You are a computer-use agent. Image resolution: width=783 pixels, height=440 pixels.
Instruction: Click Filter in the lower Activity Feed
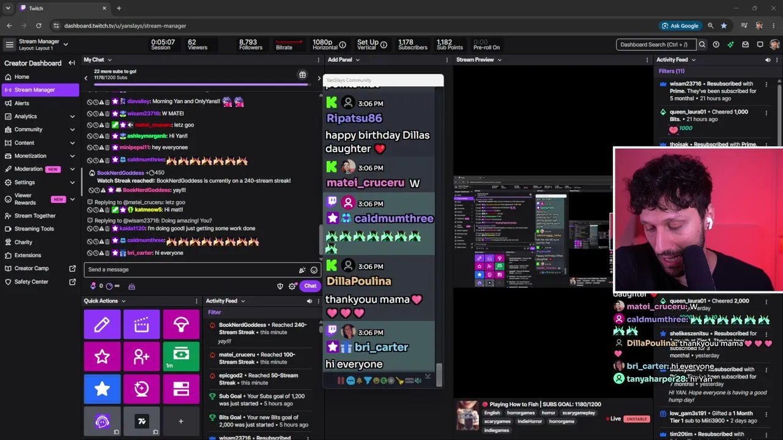click(214, 312)
